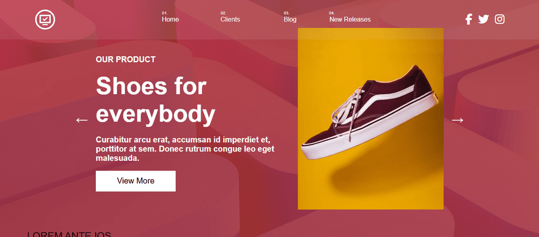The image size is (539, 237).
Task: Open the Facebook social link
Action: click(468, 19)
